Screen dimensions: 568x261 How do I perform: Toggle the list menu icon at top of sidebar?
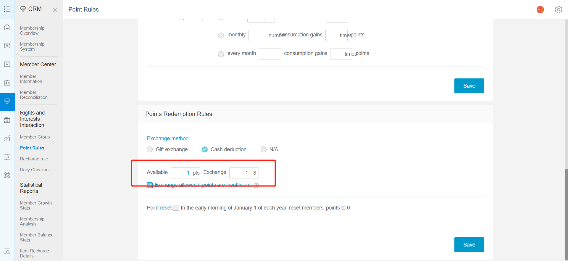click(x=7, y=9)
